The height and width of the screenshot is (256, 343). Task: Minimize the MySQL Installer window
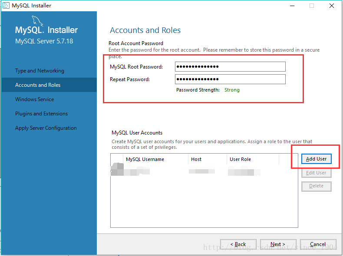coord(291,6)
